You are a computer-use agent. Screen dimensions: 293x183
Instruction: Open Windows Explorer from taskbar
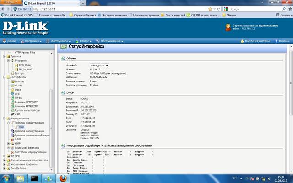coord(20,178)
